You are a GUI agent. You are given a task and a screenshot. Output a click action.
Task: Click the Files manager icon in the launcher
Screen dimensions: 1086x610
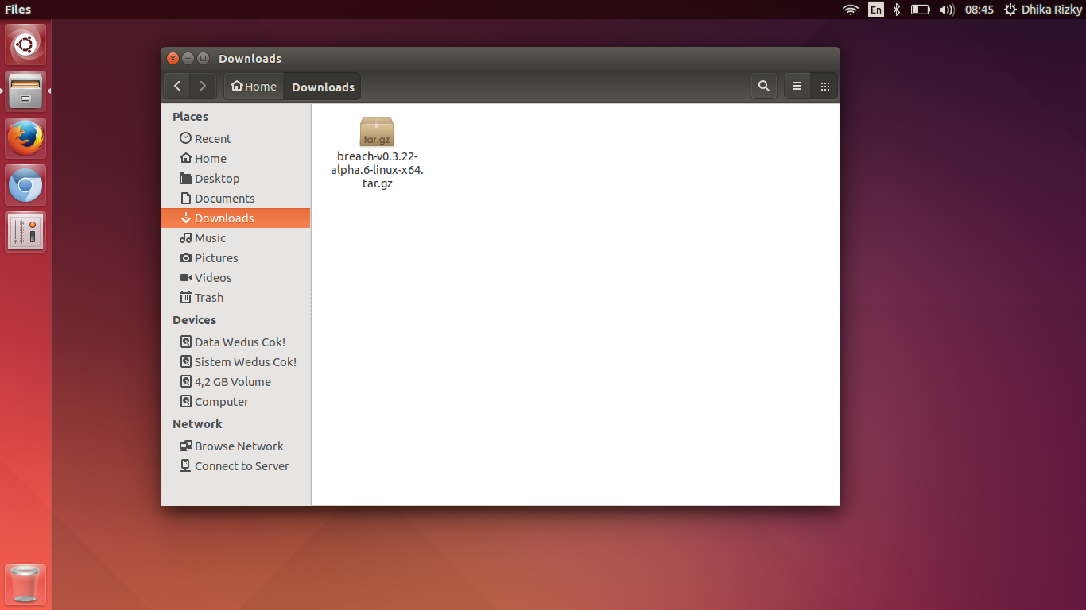click(25, 91)
